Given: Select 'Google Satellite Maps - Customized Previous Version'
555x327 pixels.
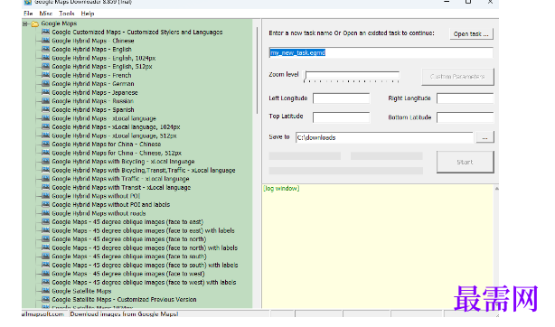Looking at the screenshot, I should pyautogui.click(x=124, y=300).
